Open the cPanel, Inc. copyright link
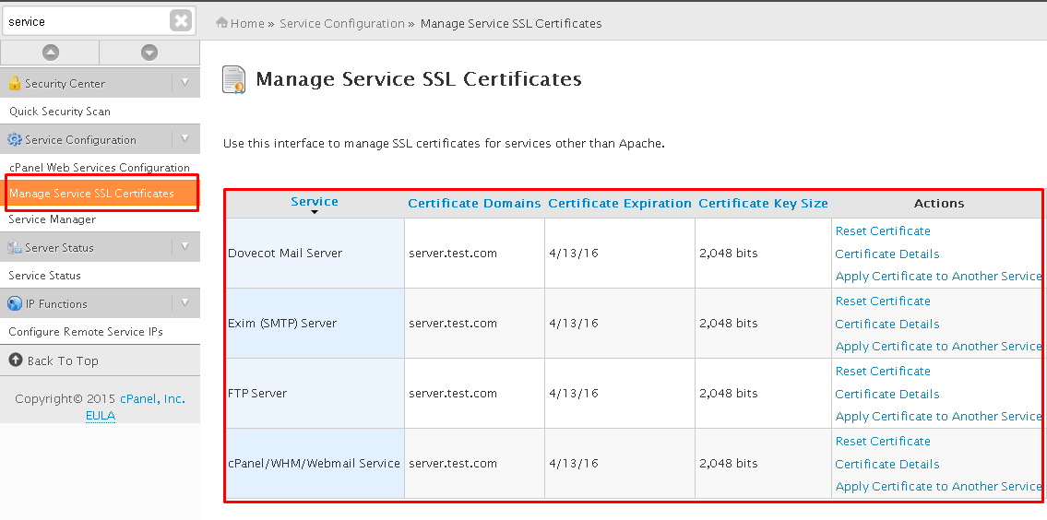Viewport: 1047px width, 520px height. [x=152, y=399]
